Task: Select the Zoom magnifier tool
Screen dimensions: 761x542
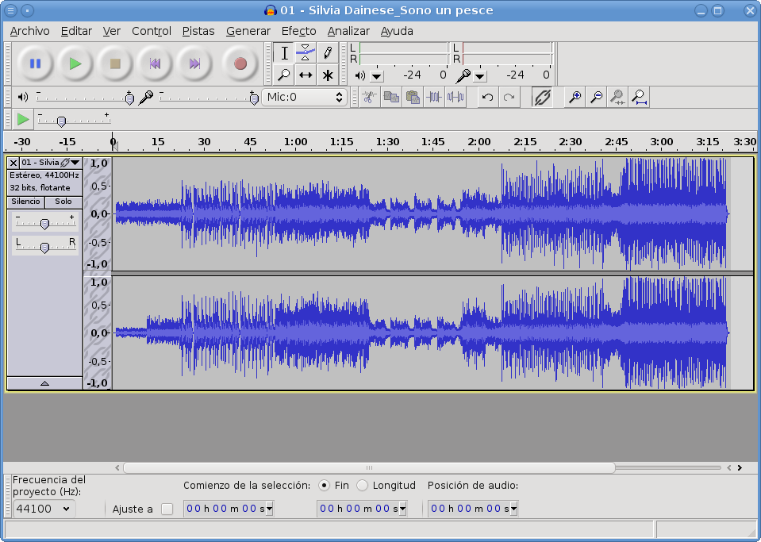Action: [x=284, y=75]
